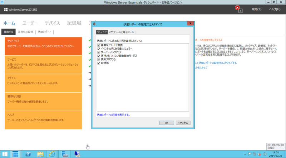Click the Dashboard taskbar icon

coord(15,154)
